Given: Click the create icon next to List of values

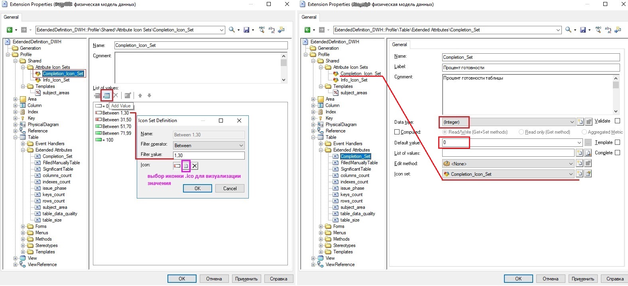Looking at the screenshot, I should tap(580, 153).
